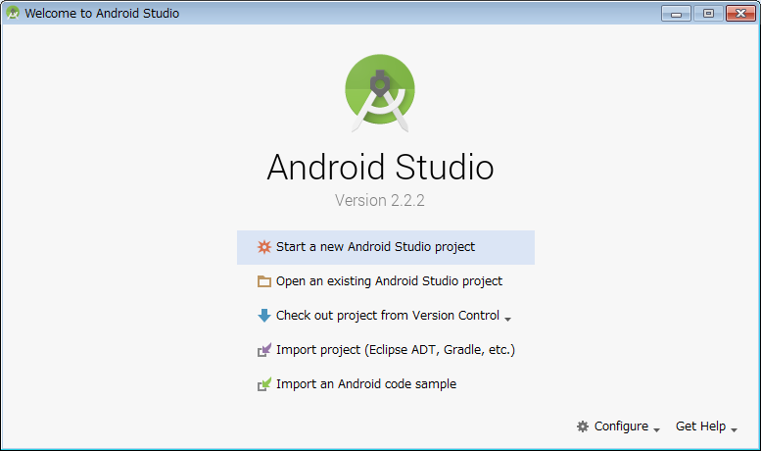Click the green arrow code sample import icon

pyautogui.click(x=264, y=384)
